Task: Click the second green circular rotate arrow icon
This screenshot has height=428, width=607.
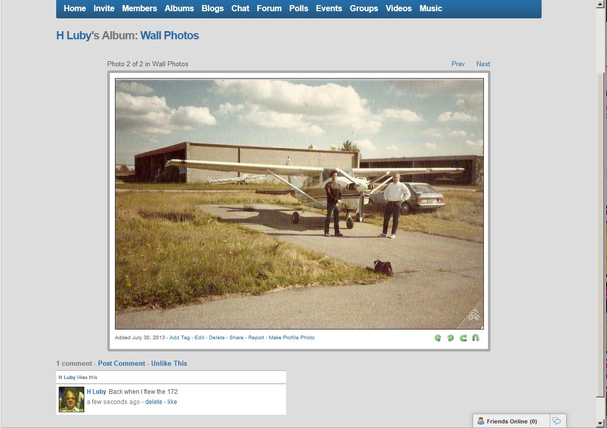Action: (451, 338)
